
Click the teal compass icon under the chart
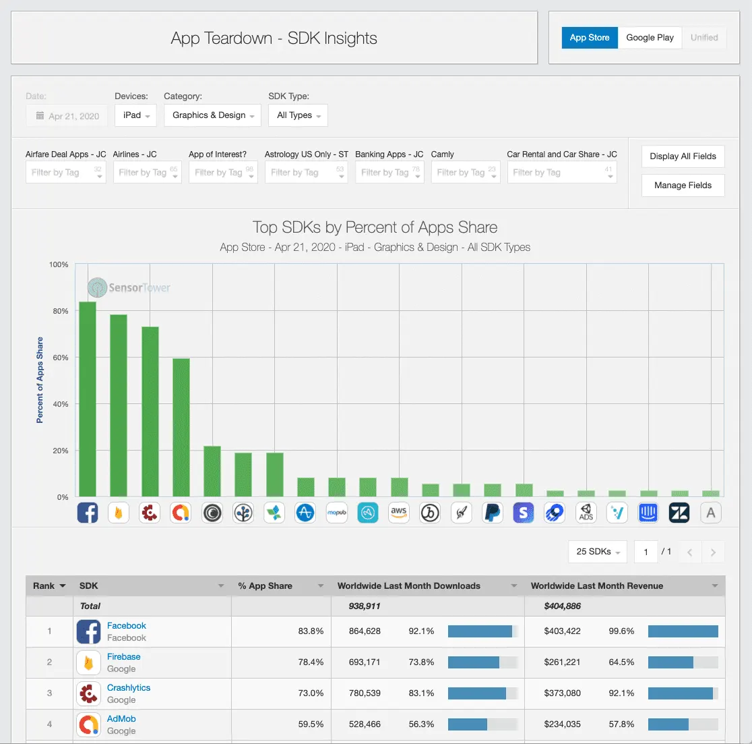click(x=368, y=513)
